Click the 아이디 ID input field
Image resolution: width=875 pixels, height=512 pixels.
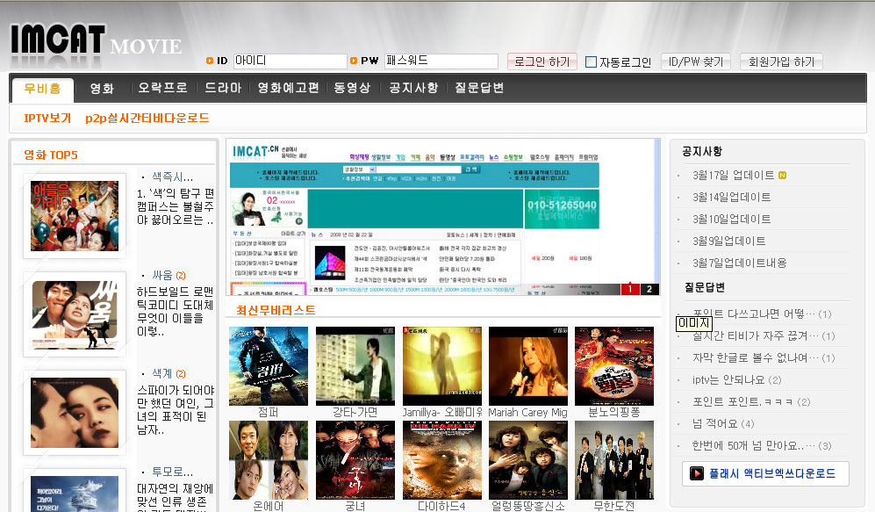pyautogui.click(x=289, y=61)
